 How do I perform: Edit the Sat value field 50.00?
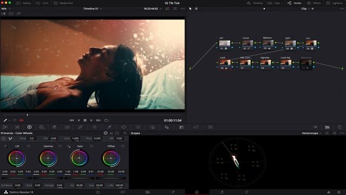(79, 185)
